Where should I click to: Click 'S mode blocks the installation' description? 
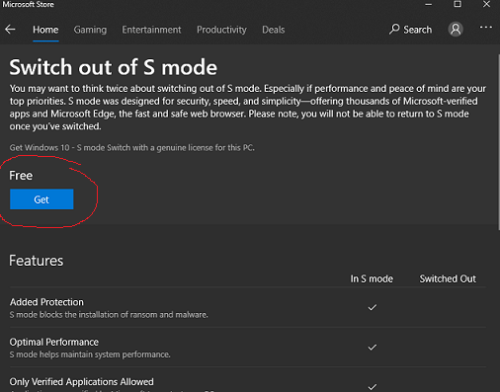109,315
